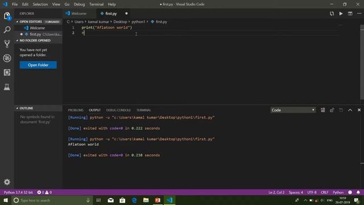Image resolution: width=364 pixels, height=205 pixels.
Task: Open Source Control view icon
Action: pyautogui.click(x=7, y=44)
